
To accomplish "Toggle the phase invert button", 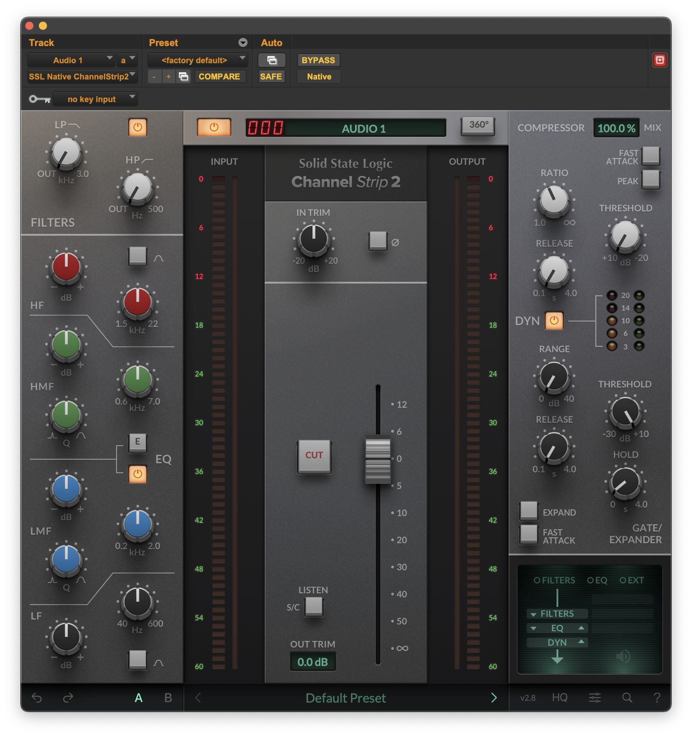I will click(378, 241).
